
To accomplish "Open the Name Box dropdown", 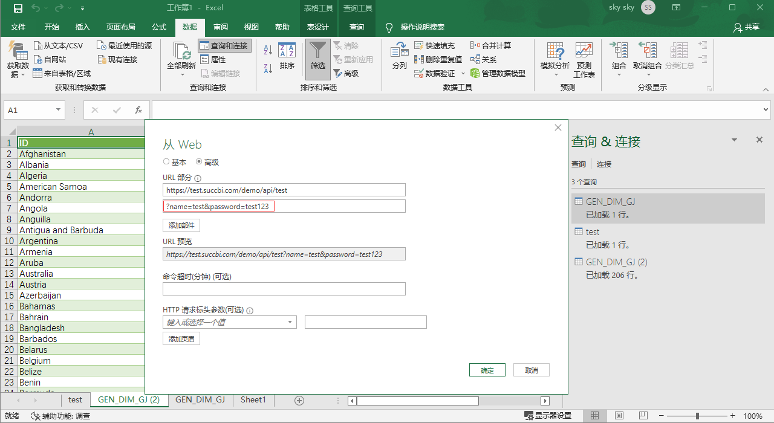I will [x=57, y=110].
